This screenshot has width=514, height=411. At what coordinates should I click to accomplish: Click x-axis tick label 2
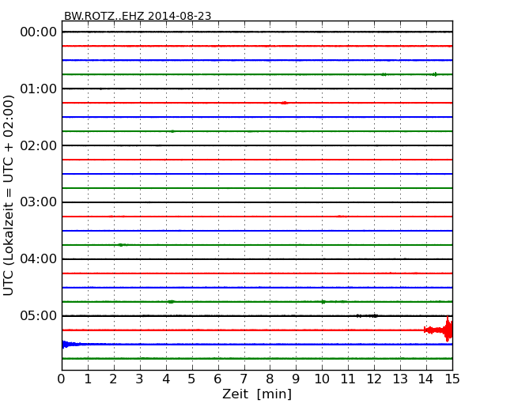pos(113,379)
